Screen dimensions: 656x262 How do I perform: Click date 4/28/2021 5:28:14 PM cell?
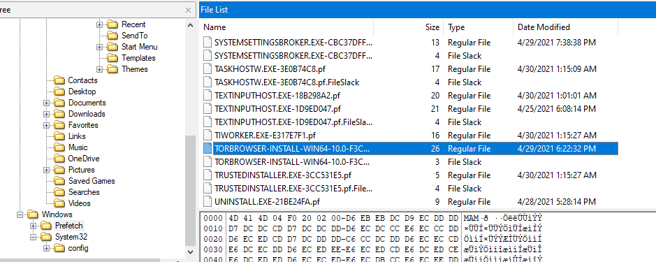[x=556, y=202]
